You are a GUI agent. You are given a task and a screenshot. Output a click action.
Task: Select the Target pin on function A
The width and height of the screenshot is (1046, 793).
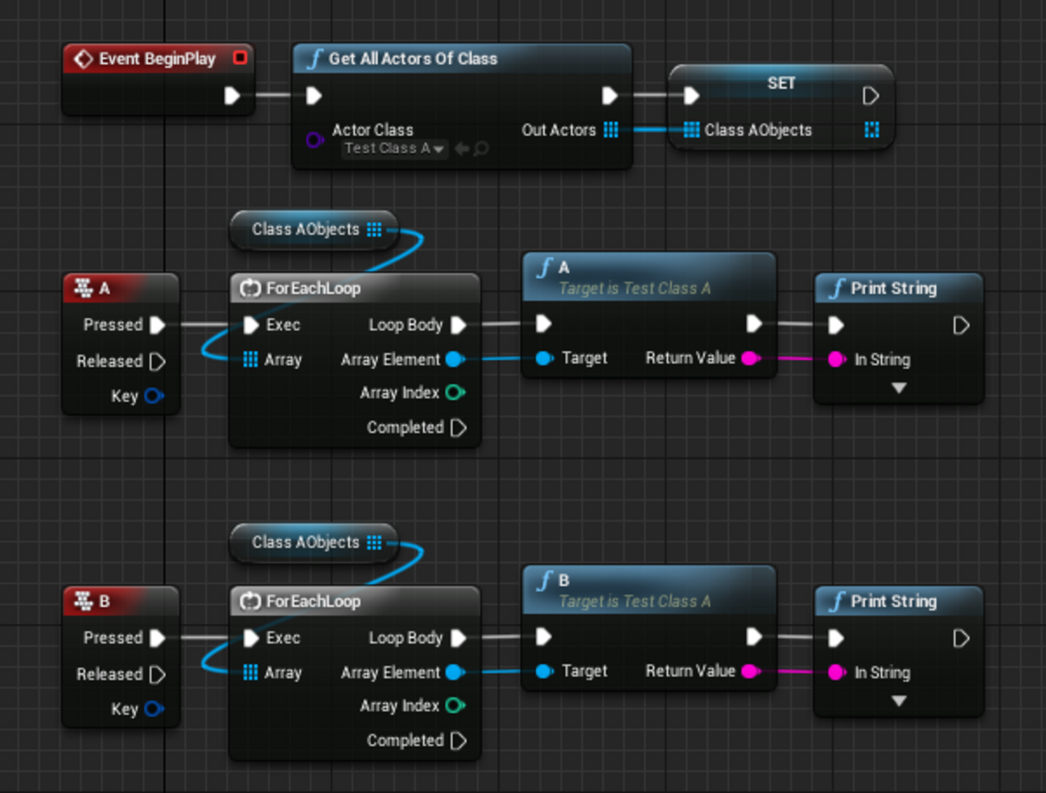pyautogui.click(x=545, y=358)
